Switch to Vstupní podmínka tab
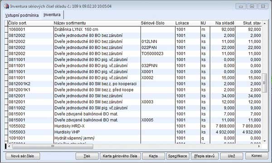 [x=22, y=15]
